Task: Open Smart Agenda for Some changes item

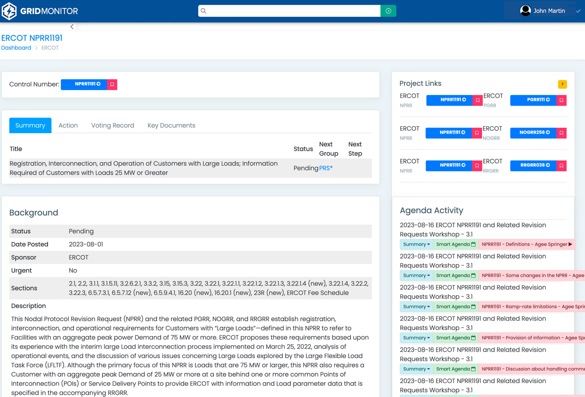Action: (456, 276)
